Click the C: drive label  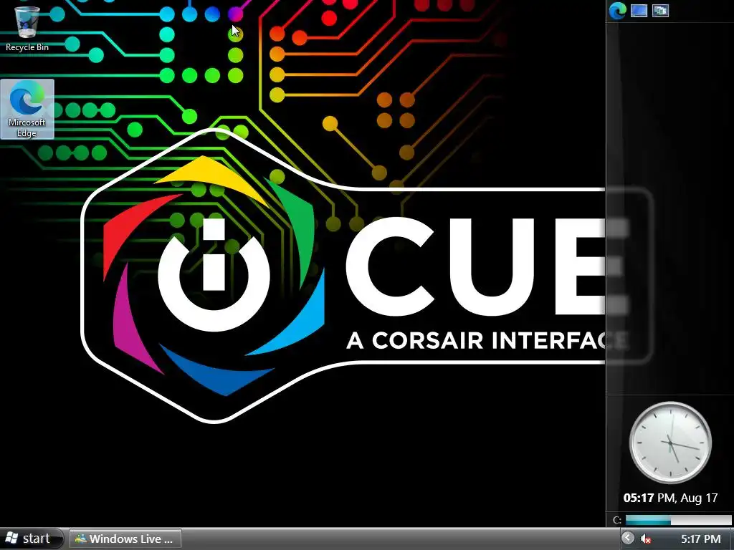(617, 520)
